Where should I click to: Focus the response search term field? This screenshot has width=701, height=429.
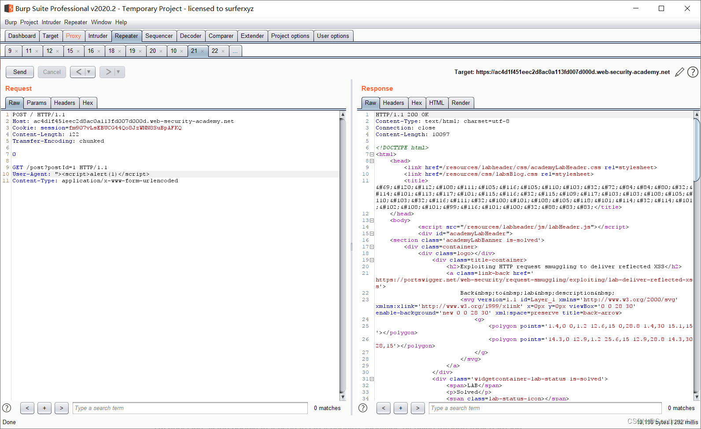(x=545, y=408)
